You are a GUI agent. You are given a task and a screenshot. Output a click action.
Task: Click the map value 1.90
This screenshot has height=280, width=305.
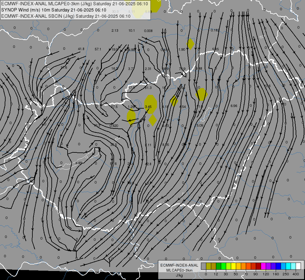(x=182, y=49)
